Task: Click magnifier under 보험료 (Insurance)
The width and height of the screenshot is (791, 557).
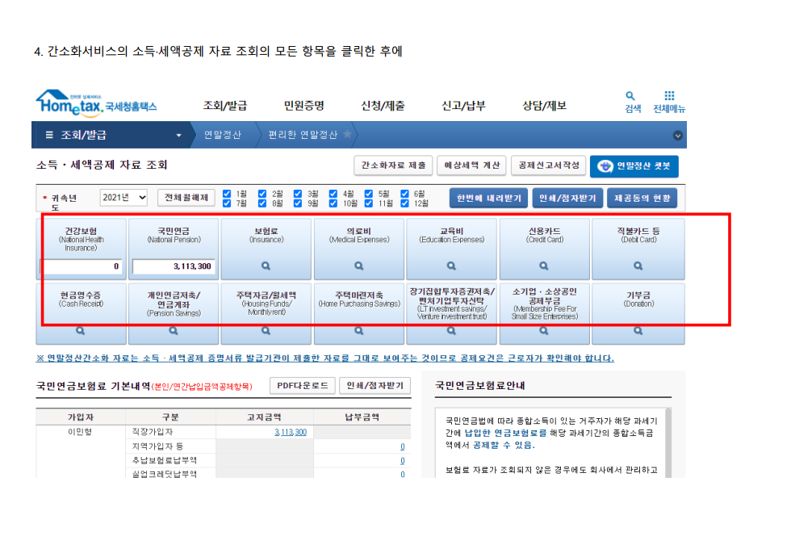Action: click(266, 266)
